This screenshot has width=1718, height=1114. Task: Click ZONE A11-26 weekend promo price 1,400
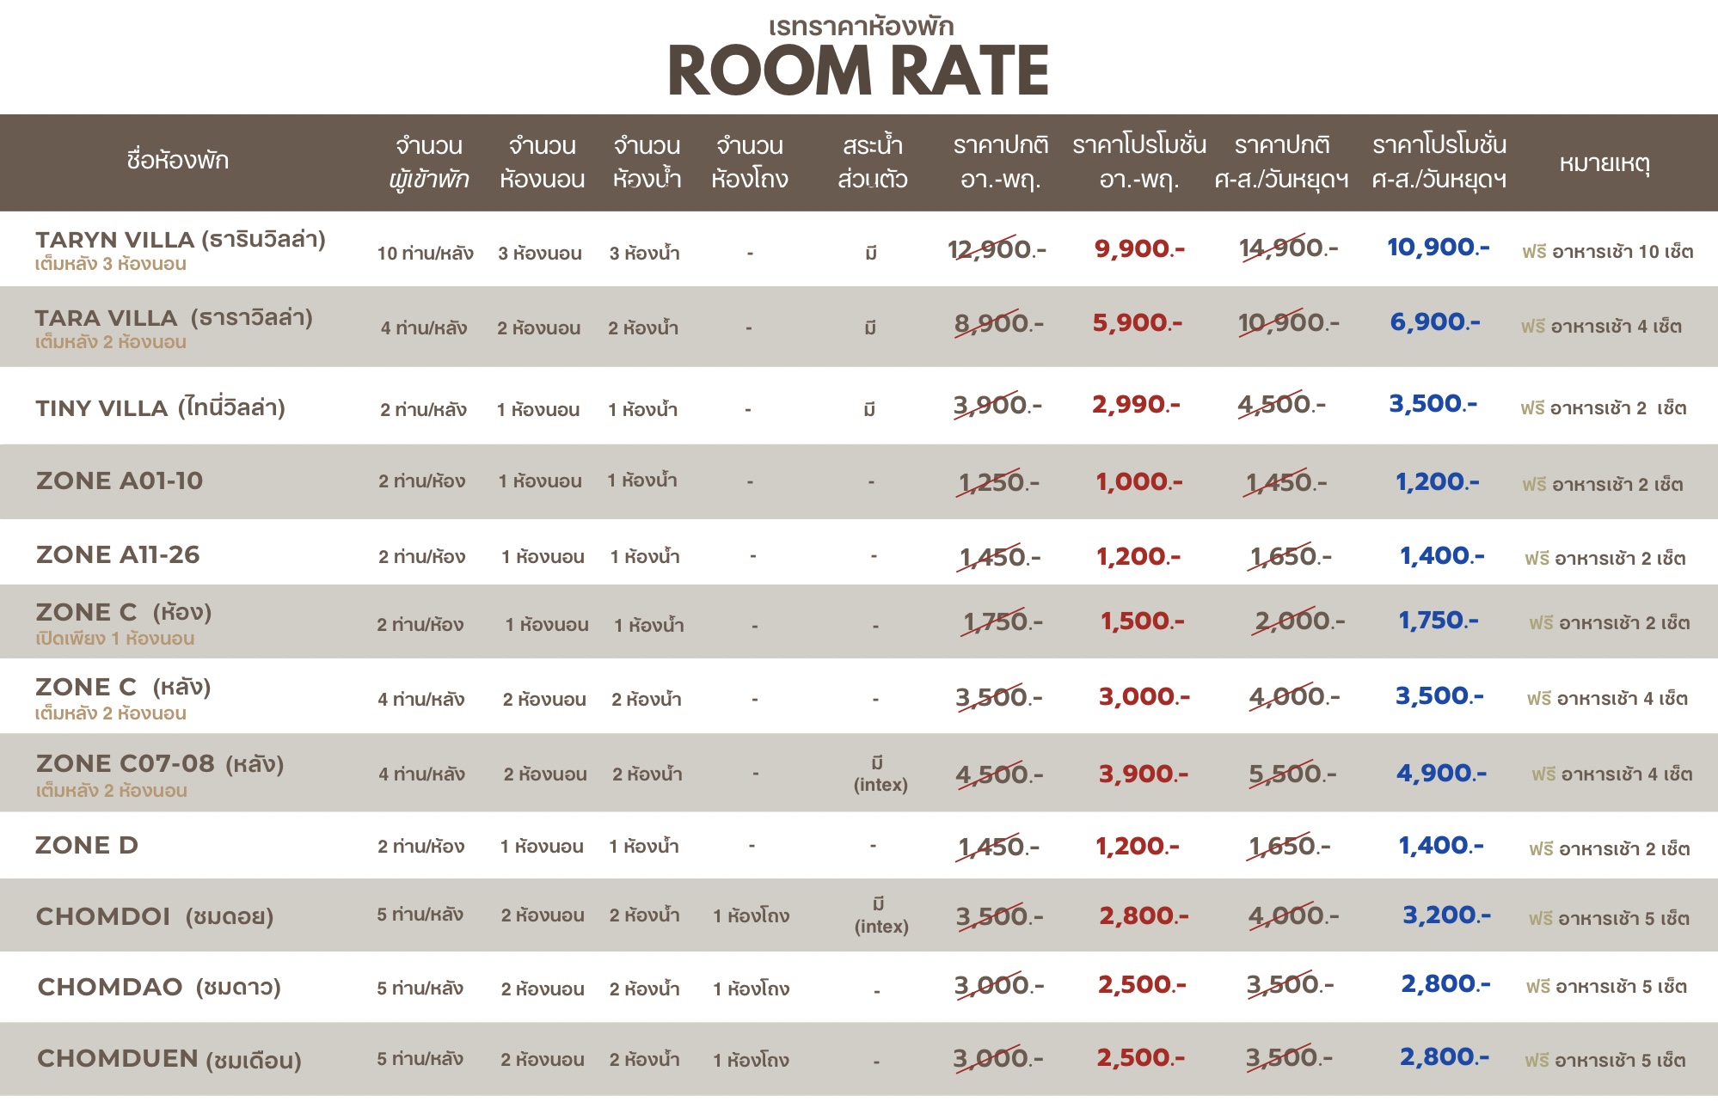1442,556
